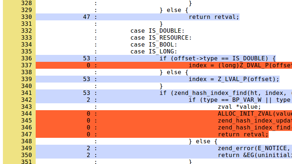Click 'index = Z_LVAL_P(offset);' code
Image resolution: width=292 pixels, height=164 pixels.
coord(234,79)
